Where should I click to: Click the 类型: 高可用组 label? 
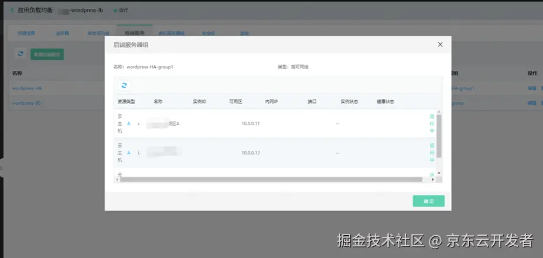tap(293, 67)
